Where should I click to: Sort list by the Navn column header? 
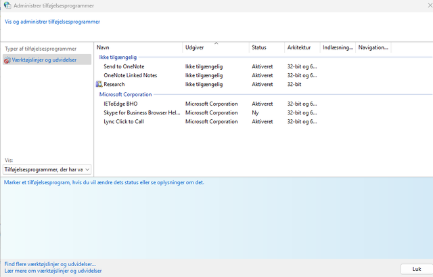click(138, 47)
